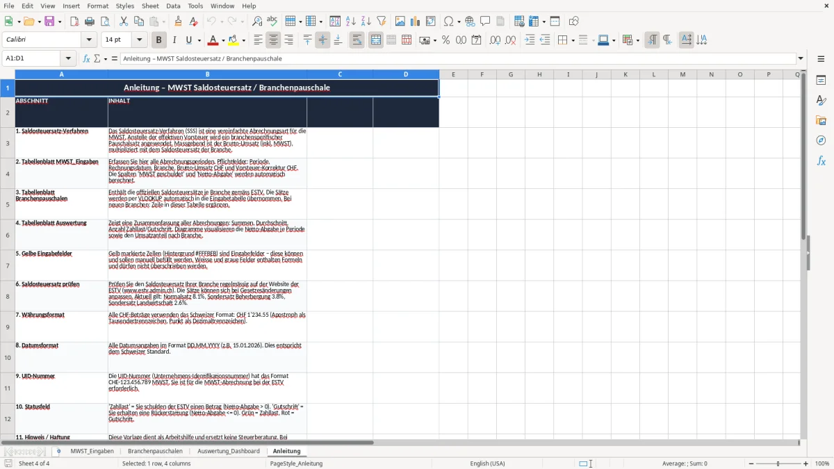The height and width of the screenshot is (469, 834).
Task: Click PageStyle_Anleitung in status bar
Action: tap(297, 463)
